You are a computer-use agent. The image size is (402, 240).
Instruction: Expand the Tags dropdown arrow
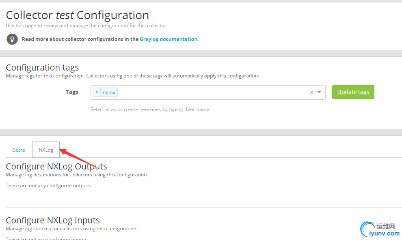(x=319, y=92)
